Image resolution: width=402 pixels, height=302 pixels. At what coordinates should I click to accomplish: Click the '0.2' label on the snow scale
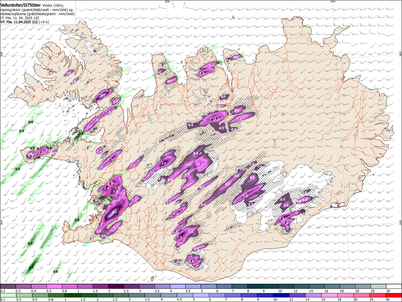tap(3, 291)
